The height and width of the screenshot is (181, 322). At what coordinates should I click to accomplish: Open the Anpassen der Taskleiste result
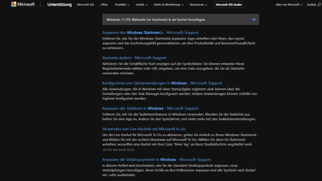(150, 108)
